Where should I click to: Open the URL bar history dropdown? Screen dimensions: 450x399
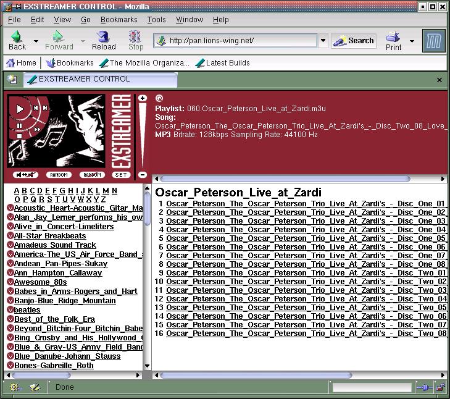pyautogui.click(x=323, y=41)
